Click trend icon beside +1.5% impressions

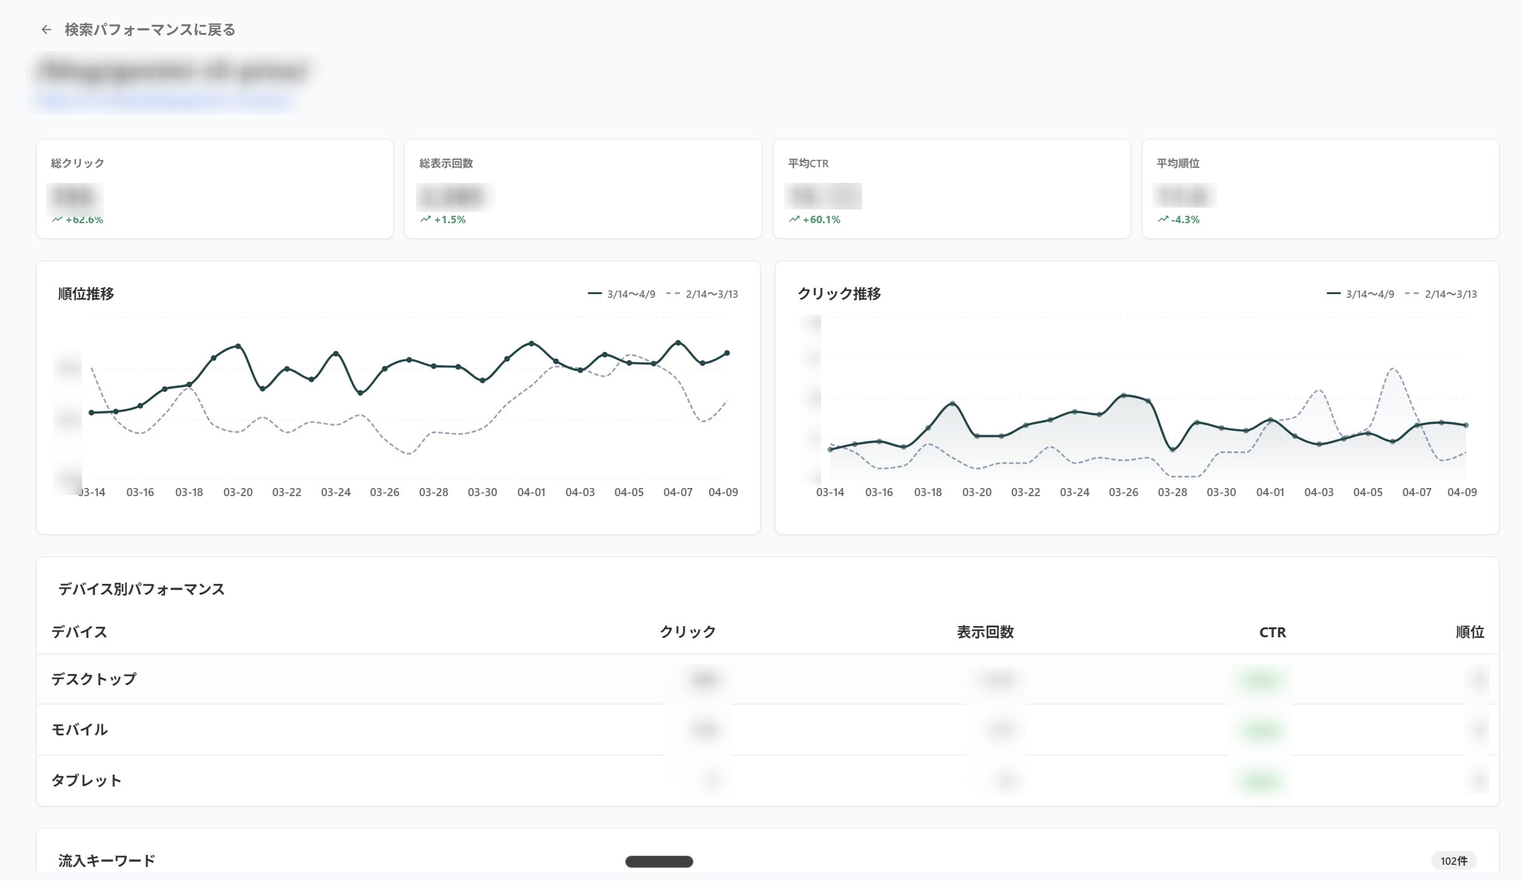[425, 219]
